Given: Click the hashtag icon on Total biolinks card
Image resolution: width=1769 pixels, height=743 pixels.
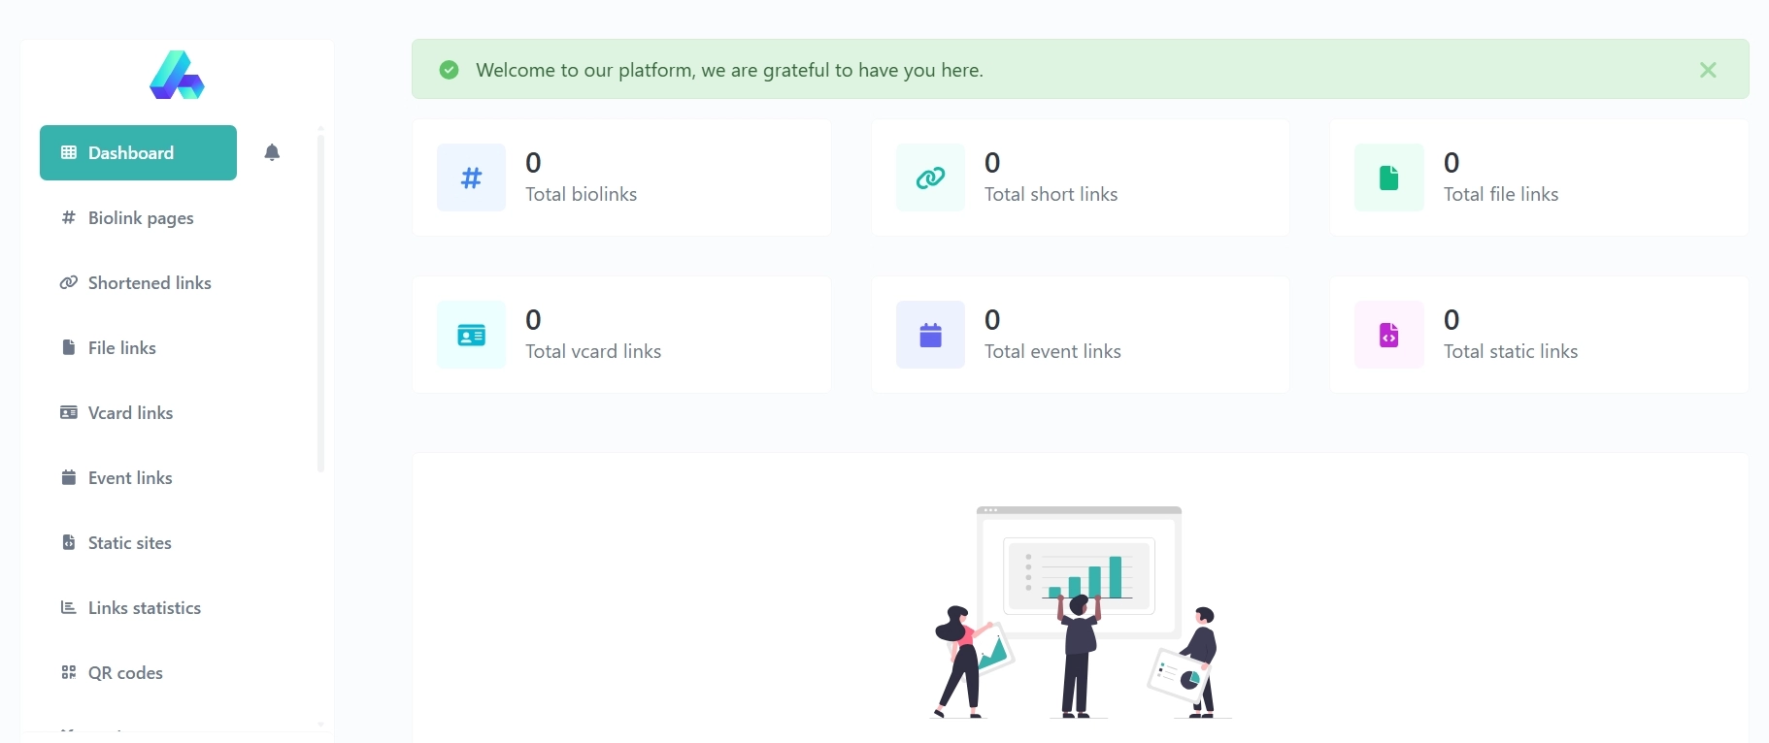Looking at the screenshot, I should point(471,178).
